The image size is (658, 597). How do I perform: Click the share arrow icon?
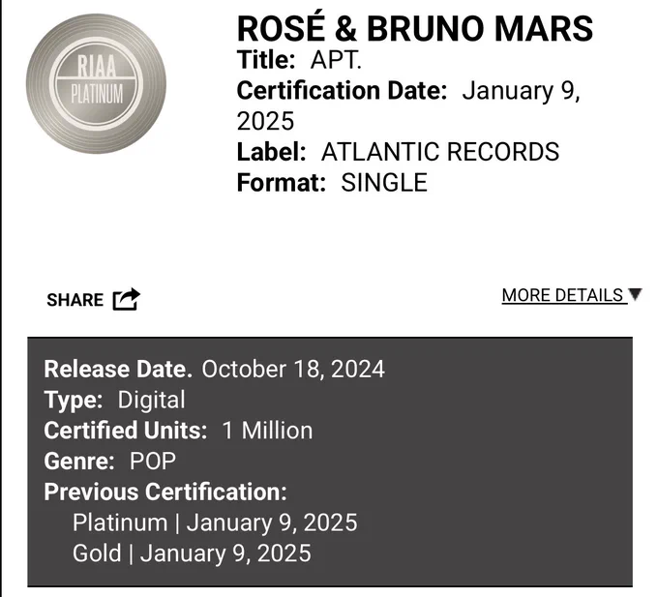coord(127,299)
